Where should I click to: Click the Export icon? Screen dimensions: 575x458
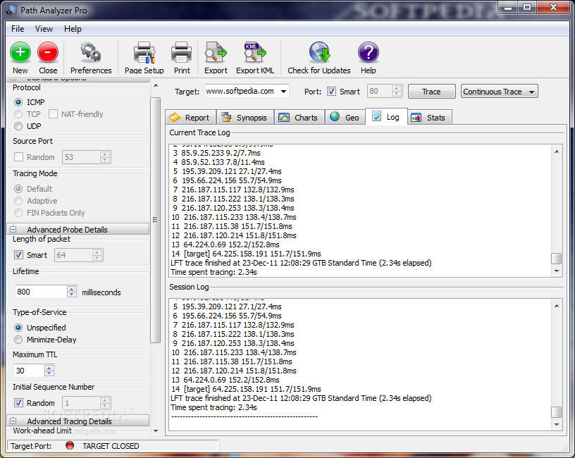pyautogui.click(x=216, y=52)
